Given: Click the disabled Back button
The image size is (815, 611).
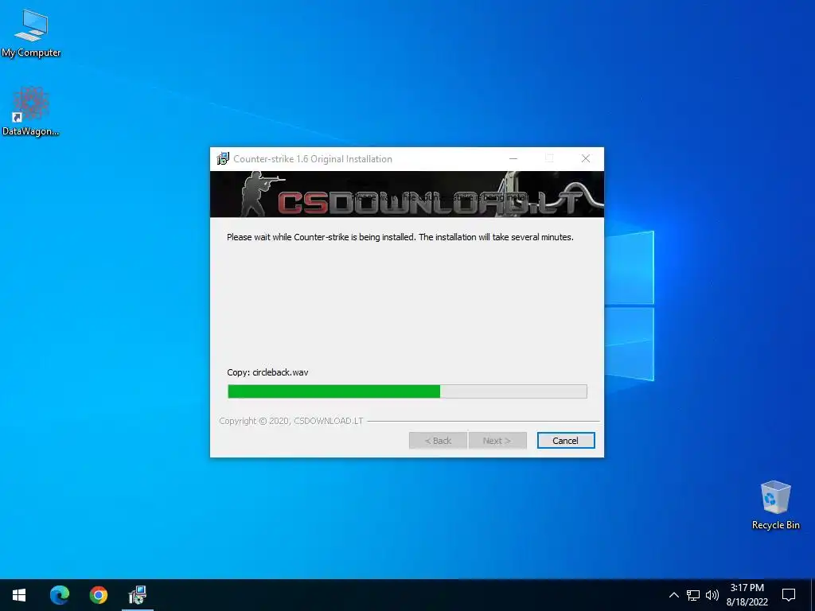Looking at the screenshot, I should pos(438,441).
